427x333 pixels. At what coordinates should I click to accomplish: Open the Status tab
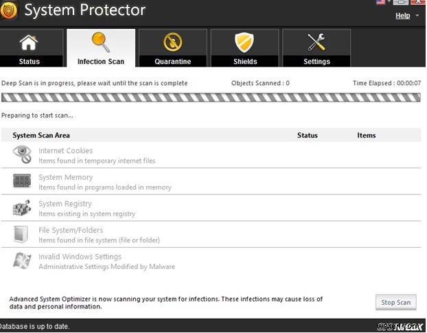[x=32, y=48]
